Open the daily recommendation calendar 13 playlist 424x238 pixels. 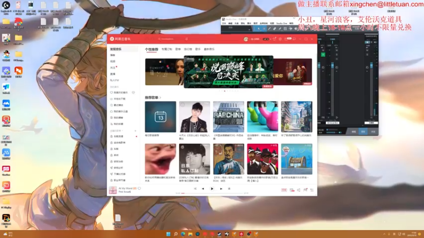(x=161, y=116)
